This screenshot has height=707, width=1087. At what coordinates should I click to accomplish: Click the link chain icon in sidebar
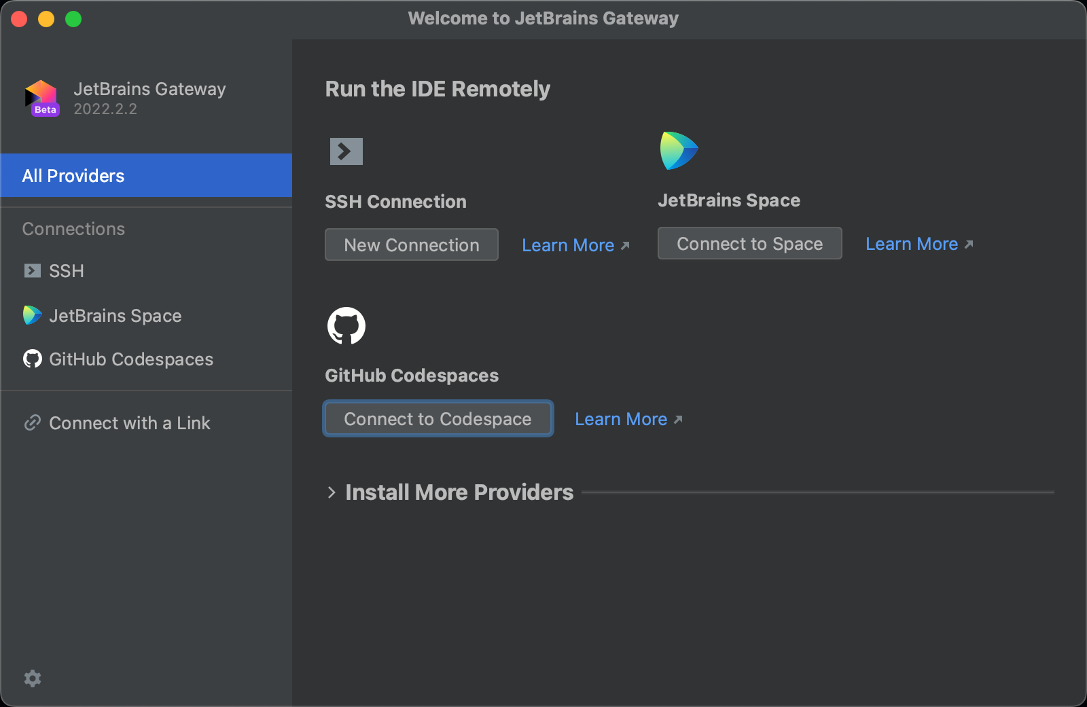(x=32, y=423)
